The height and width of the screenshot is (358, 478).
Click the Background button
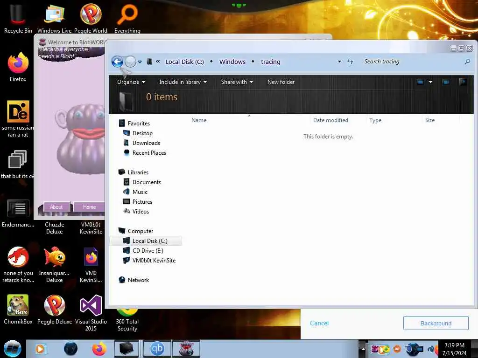tap(436, 323)
